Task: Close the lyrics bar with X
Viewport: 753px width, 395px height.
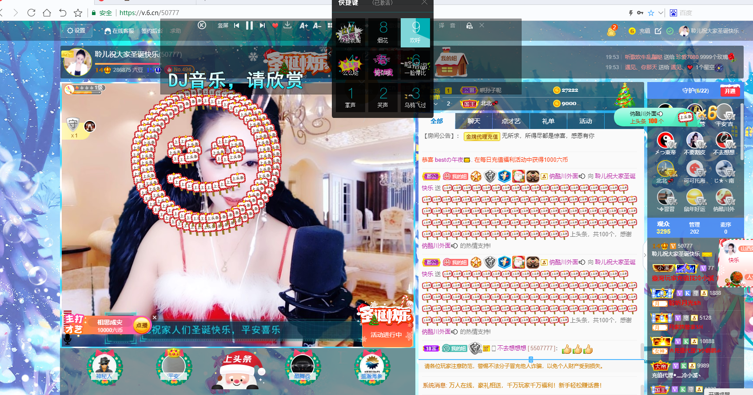Action: (x=482, y=25)
